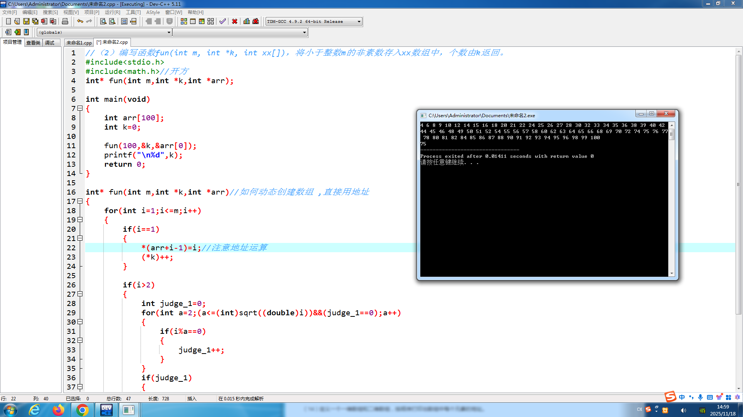Collapse the code fold at line 7
Viewport: 743px width, 417px height.
tap(80, 108)
